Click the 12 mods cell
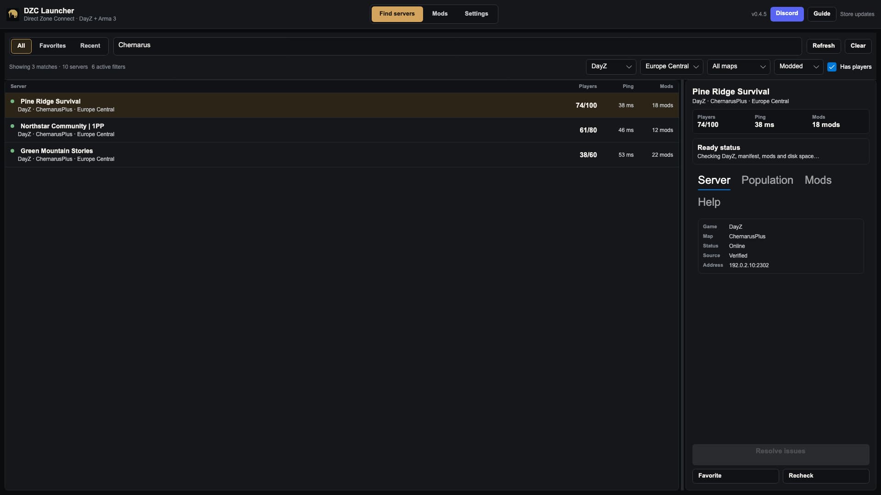The width and height of the screenshot is (881, 495). click(663, 130)
